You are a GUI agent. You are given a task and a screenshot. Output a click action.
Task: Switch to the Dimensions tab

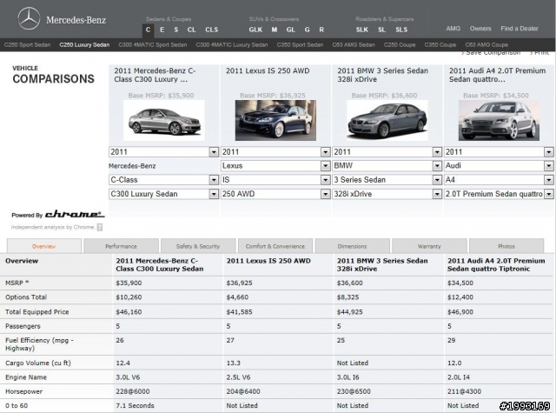352,246
